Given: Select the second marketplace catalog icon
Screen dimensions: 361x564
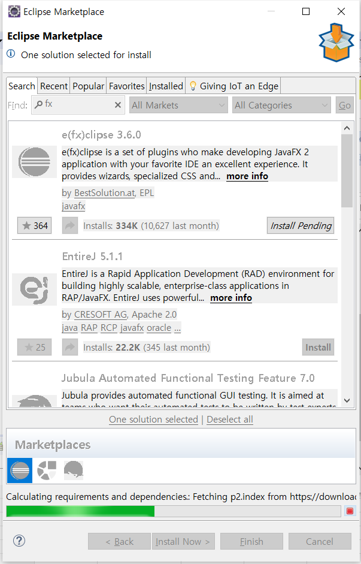Looking at the screenshot, I should 47,470.
